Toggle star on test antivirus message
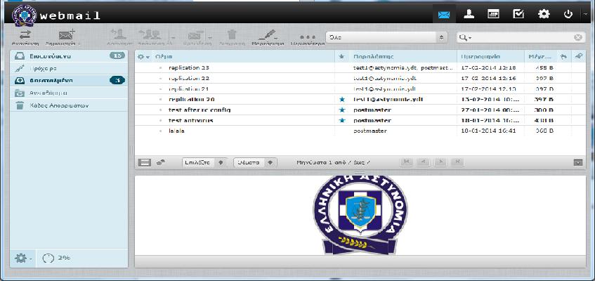Image resolution: width=595 pixels, height=281 pixels. pos(342,120)
